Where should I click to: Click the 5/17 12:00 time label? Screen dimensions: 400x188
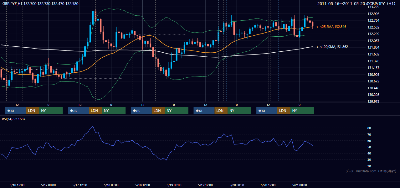80,185
